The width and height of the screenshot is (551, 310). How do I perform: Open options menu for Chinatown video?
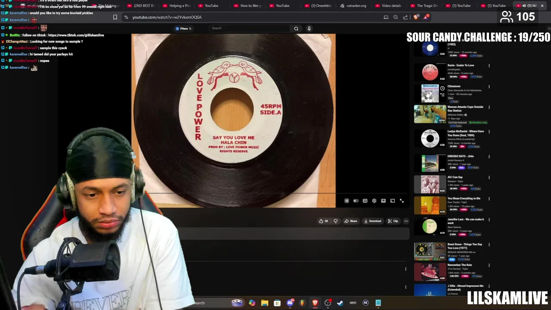click(489, 87)
